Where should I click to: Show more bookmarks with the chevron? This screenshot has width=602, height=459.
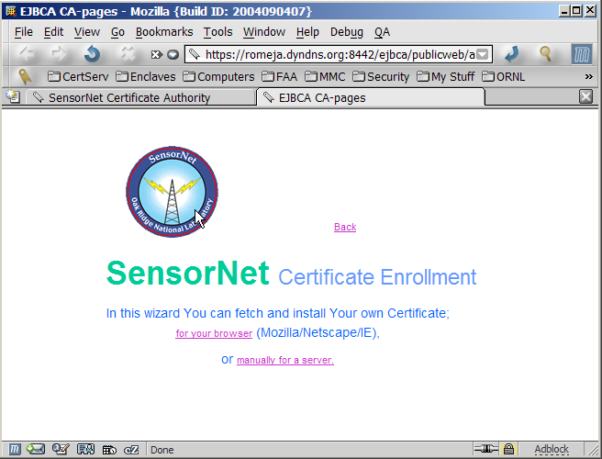click(588, 76)
